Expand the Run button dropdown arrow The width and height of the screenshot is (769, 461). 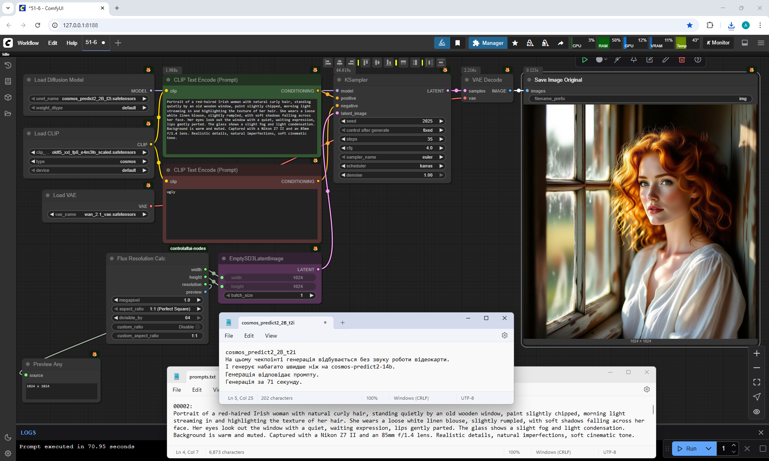(709, 449)
